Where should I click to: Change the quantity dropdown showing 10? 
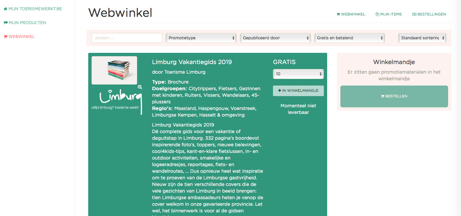point(298,74)
